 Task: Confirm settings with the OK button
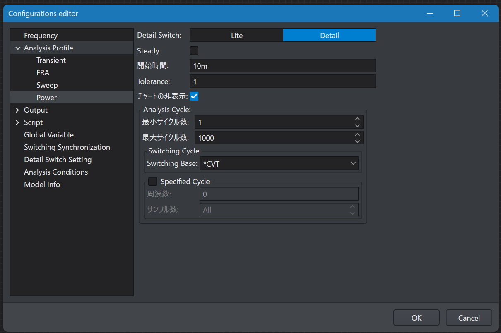click(x=417, y=318)
